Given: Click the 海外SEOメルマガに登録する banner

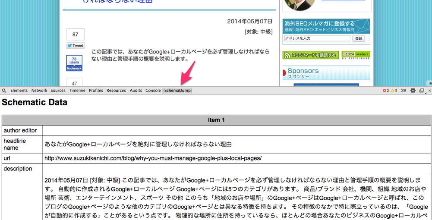Looking at the screenshot, I should [326, 26].
